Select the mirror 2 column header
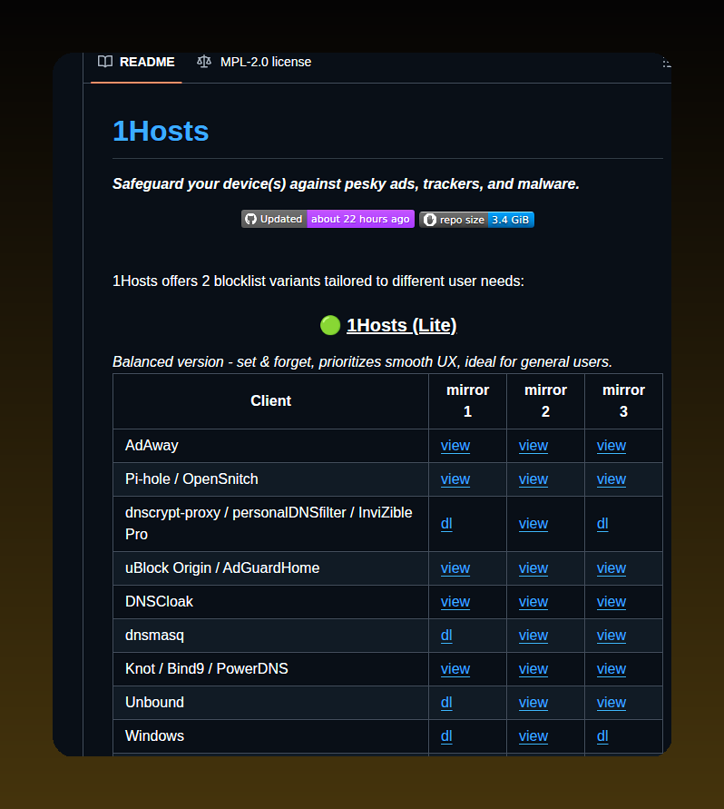The image size is (724, 809). [545, 401]
